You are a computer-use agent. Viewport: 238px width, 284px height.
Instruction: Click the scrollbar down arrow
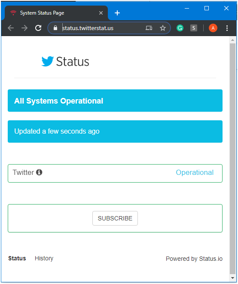[x=232, y=278]
